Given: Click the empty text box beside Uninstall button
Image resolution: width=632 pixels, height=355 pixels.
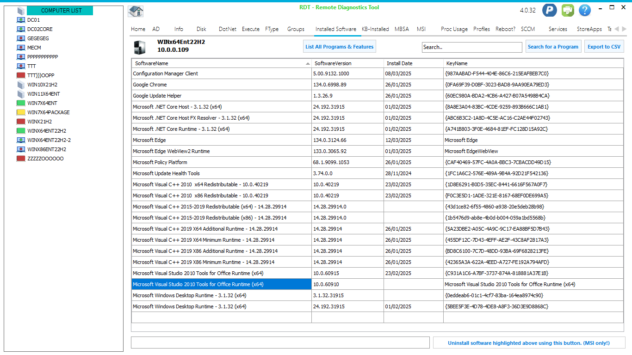Looking at the screenshot, I should pos(280,343).
